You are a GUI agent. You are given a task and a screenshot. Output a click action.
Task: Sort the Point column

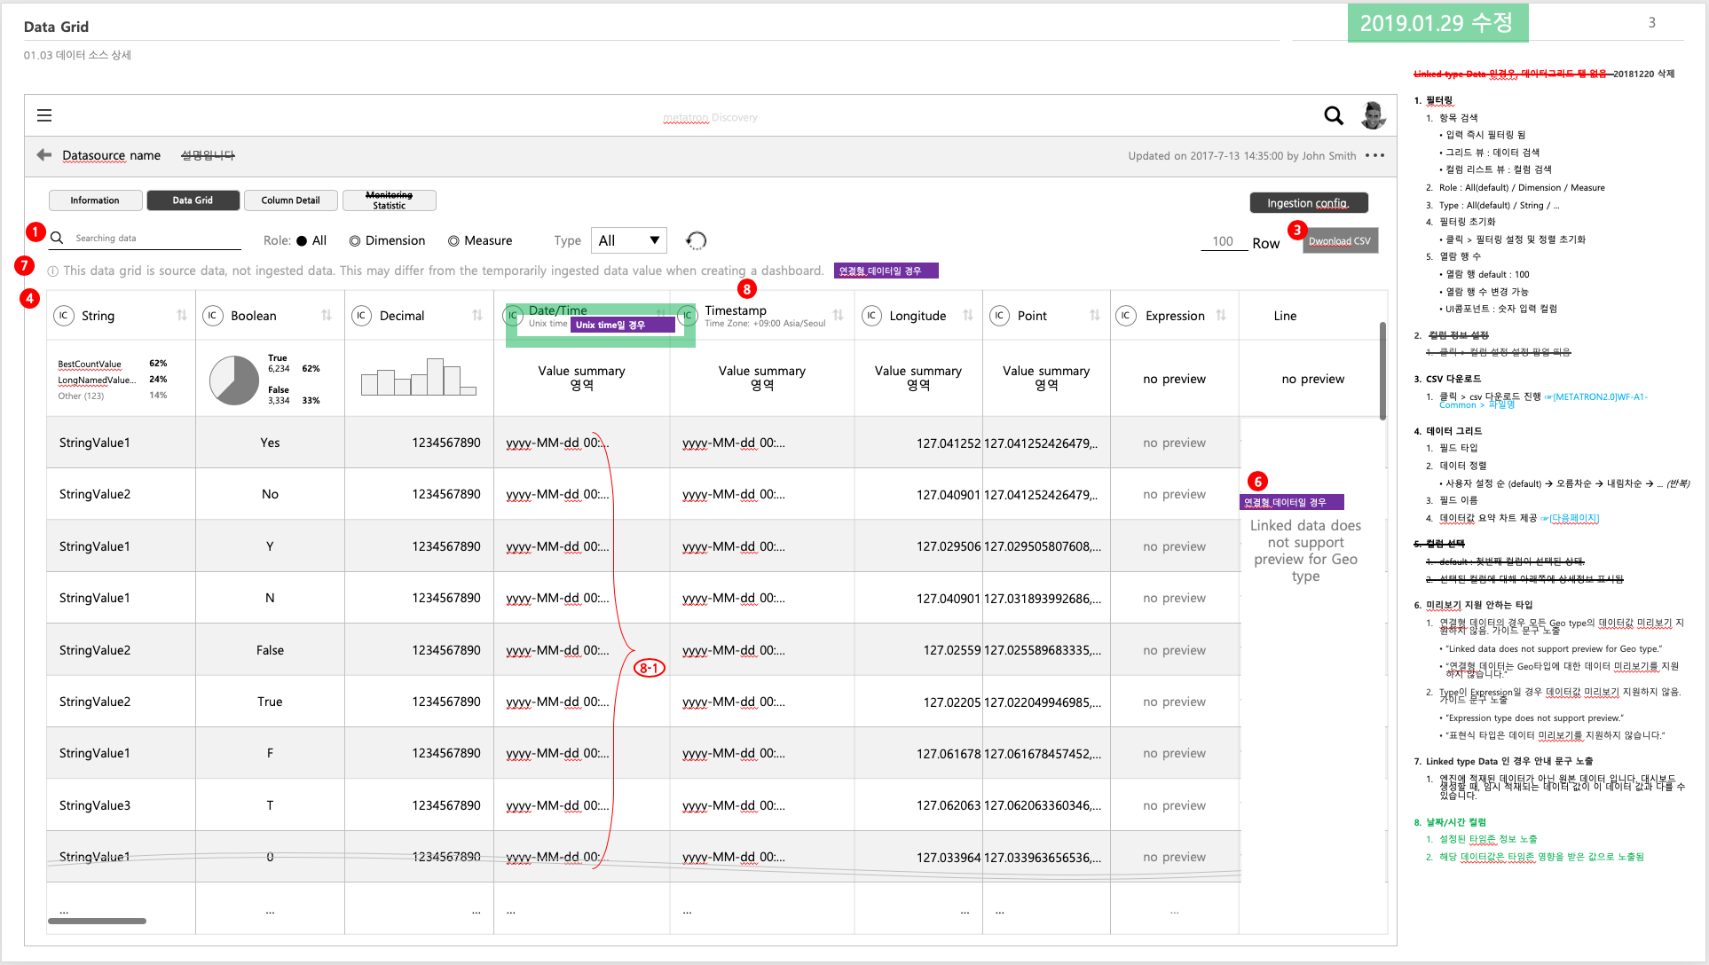(1095, 316)
